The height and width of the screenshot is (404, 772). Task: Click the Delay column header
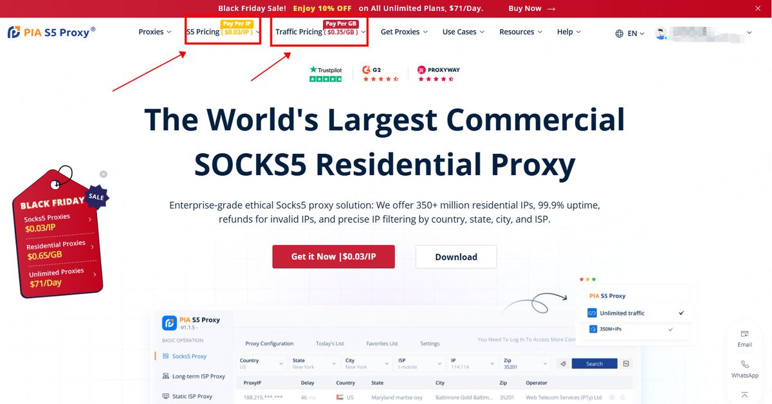(307, 383)
